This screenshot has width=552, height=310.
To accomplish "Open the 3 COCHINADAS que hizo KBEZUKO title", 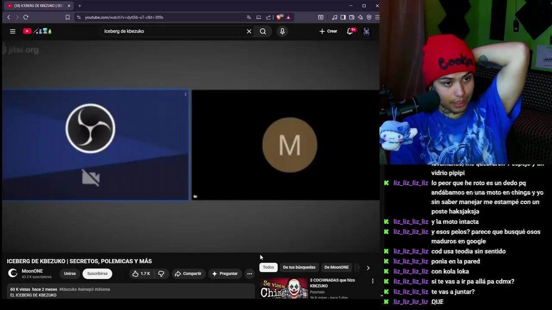I will click(x=332, y=283).
